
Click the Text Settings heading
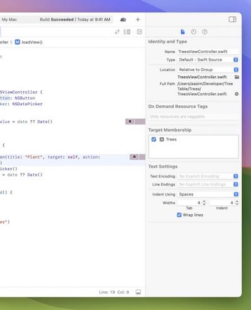tap(163, 167)
